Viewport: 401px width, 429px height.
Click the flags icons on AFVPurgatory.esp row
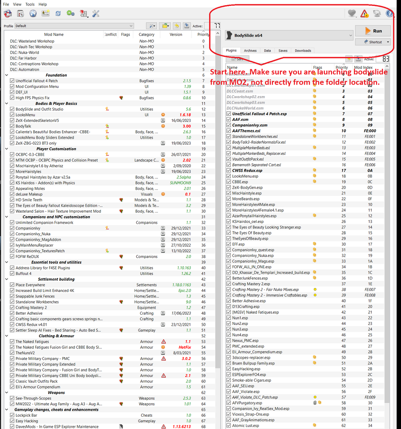317,403
